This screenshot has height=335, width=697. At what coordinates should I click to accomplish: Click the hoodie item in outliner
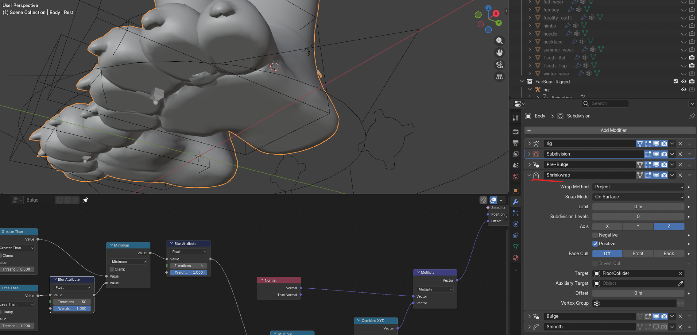[550, 34]
